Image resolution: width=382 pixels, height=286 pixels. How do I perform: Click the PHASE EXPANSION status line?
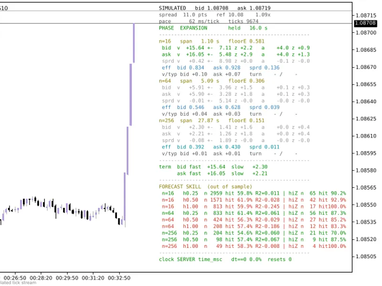pyautogui.click(x=183, y=28)
